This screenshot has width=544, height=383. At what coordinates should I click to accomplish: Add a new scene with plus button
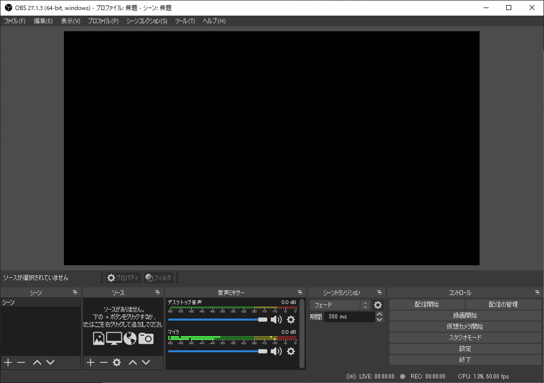pyautogui.click(x=8, y=362)
